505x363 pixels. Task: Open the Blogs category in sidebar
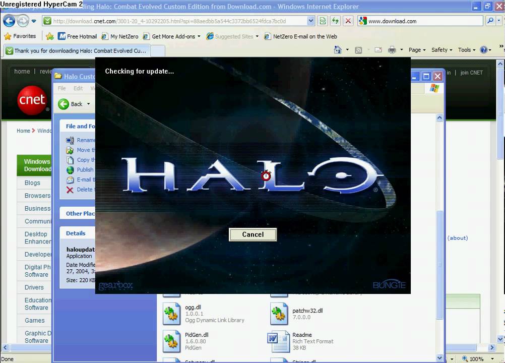[x=32, y=183]
